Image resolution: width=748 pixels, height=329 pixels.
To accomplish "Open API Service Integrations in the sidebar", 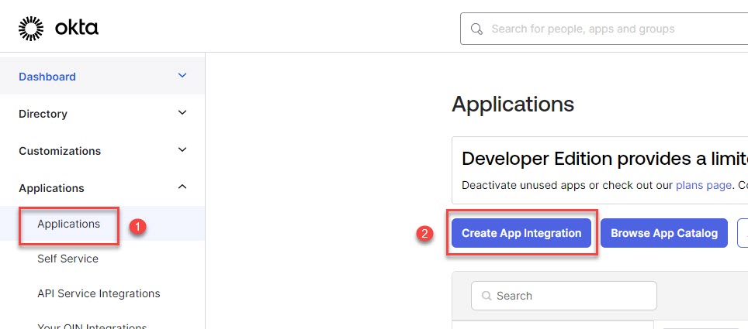I will pyautogui.click(x=99, y=293).
